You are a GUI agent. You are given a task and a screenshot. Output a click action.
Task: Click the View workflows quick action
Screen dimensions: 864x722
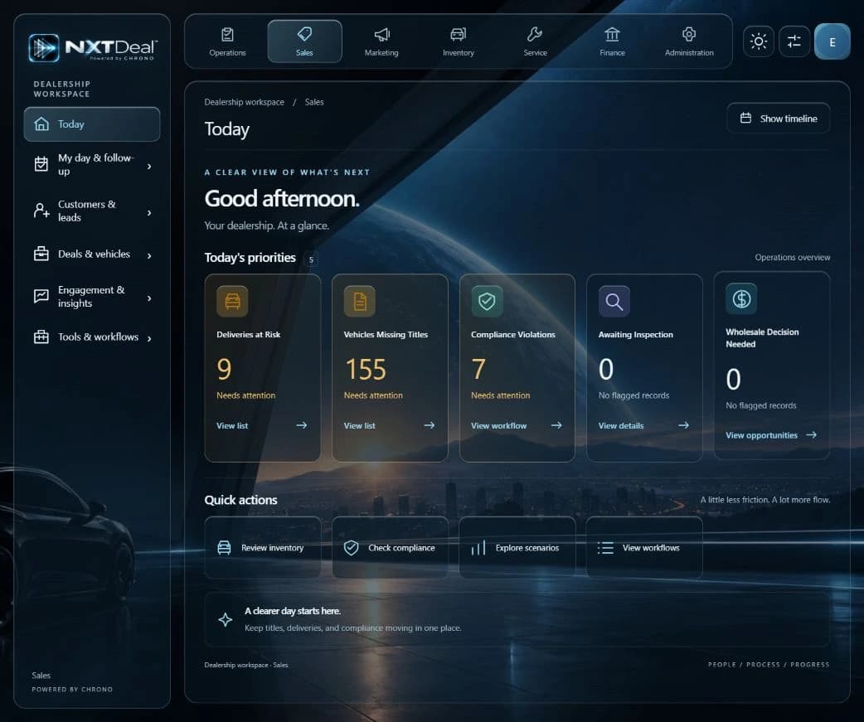coord(645,547)
